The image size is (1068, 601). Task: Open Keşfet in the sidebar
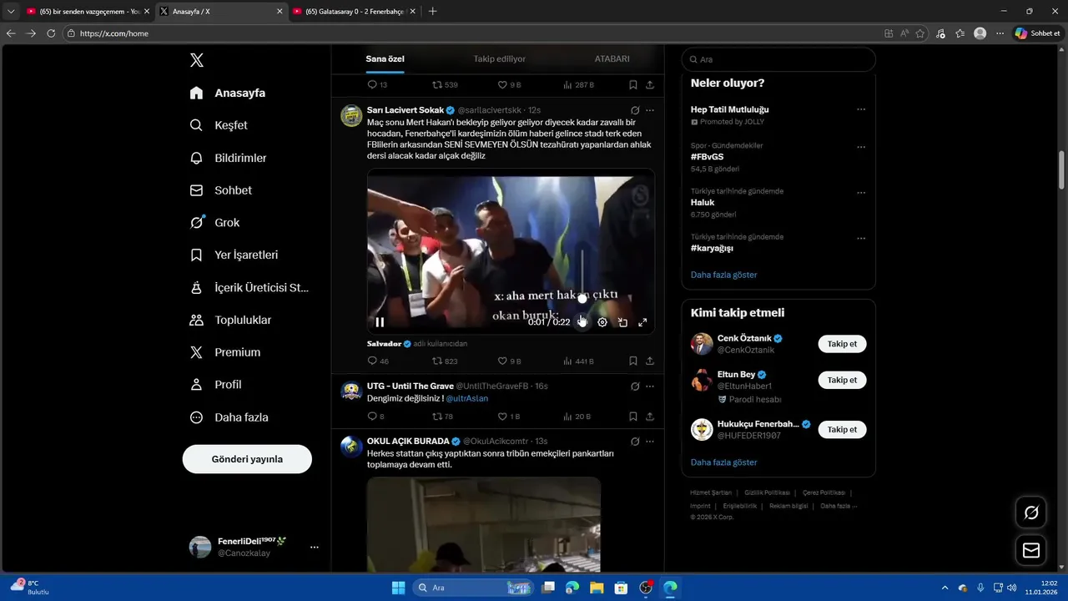tap(219, 125)
